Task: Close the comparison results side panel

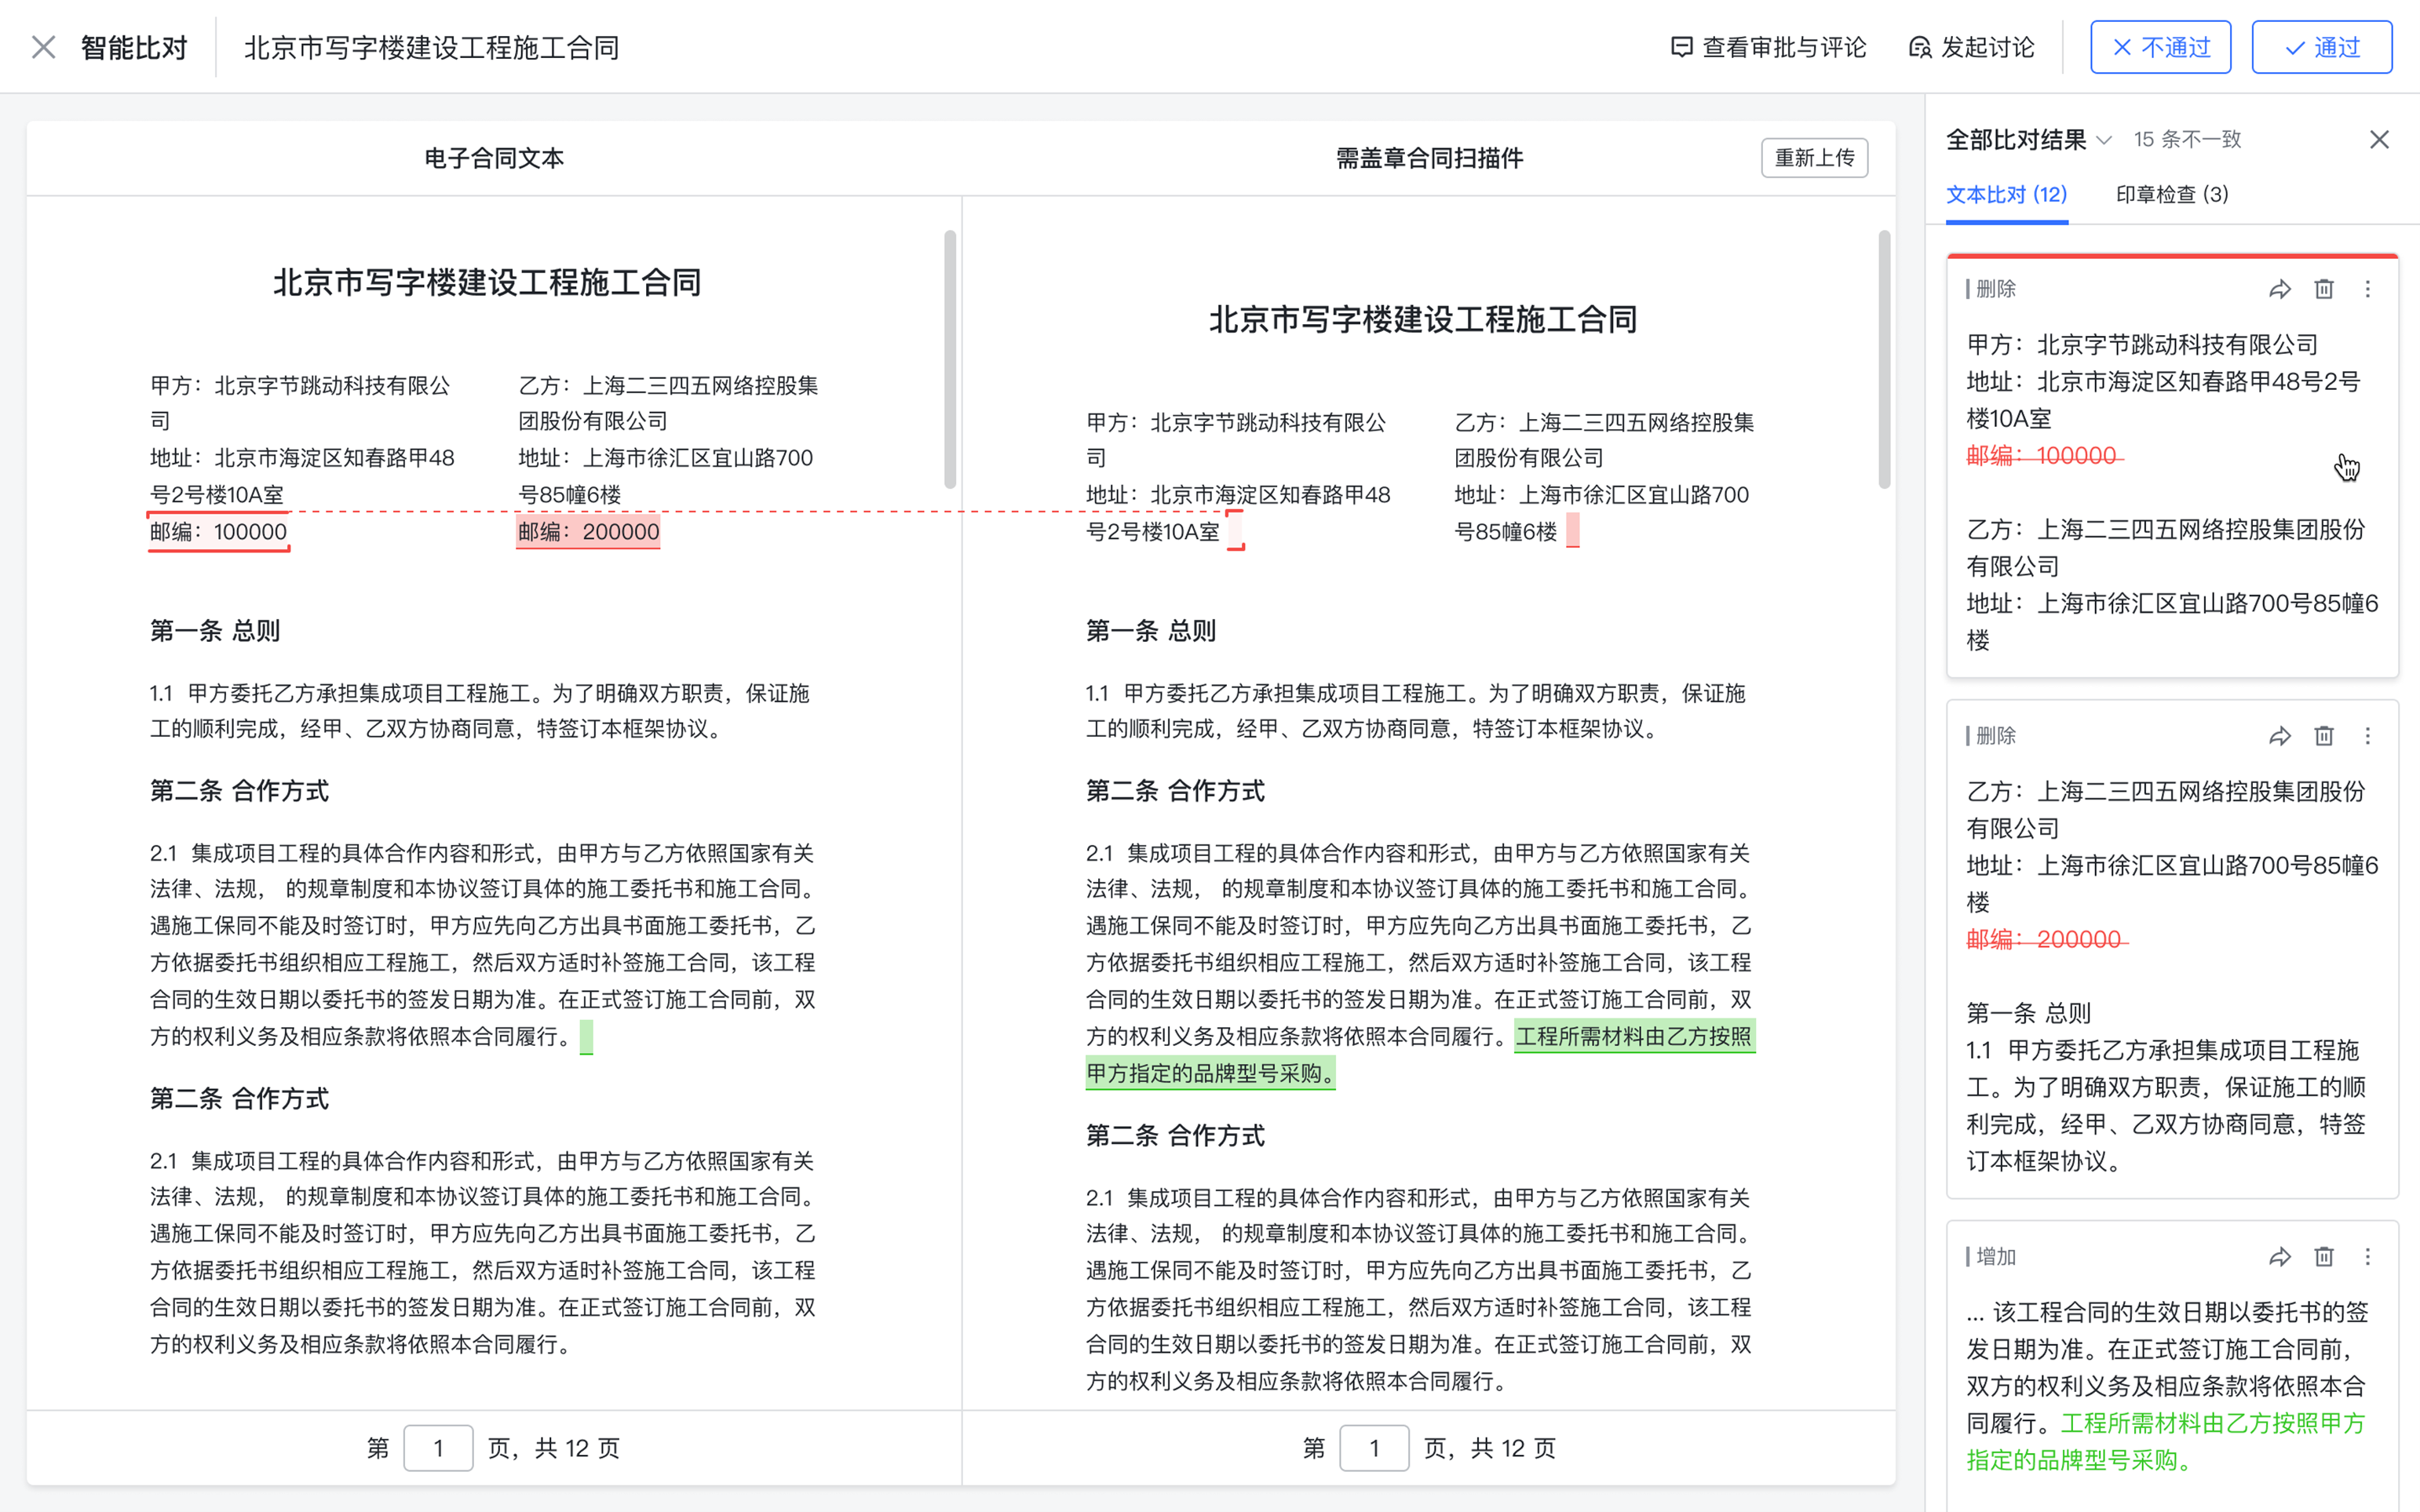Action: [x=2379, y=140]
